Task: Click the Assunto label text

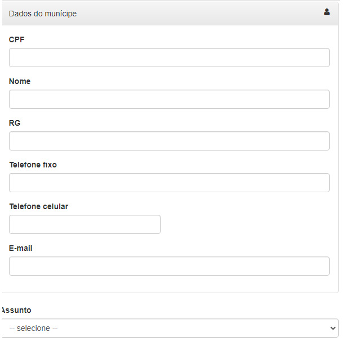Action: coord(17,310)
